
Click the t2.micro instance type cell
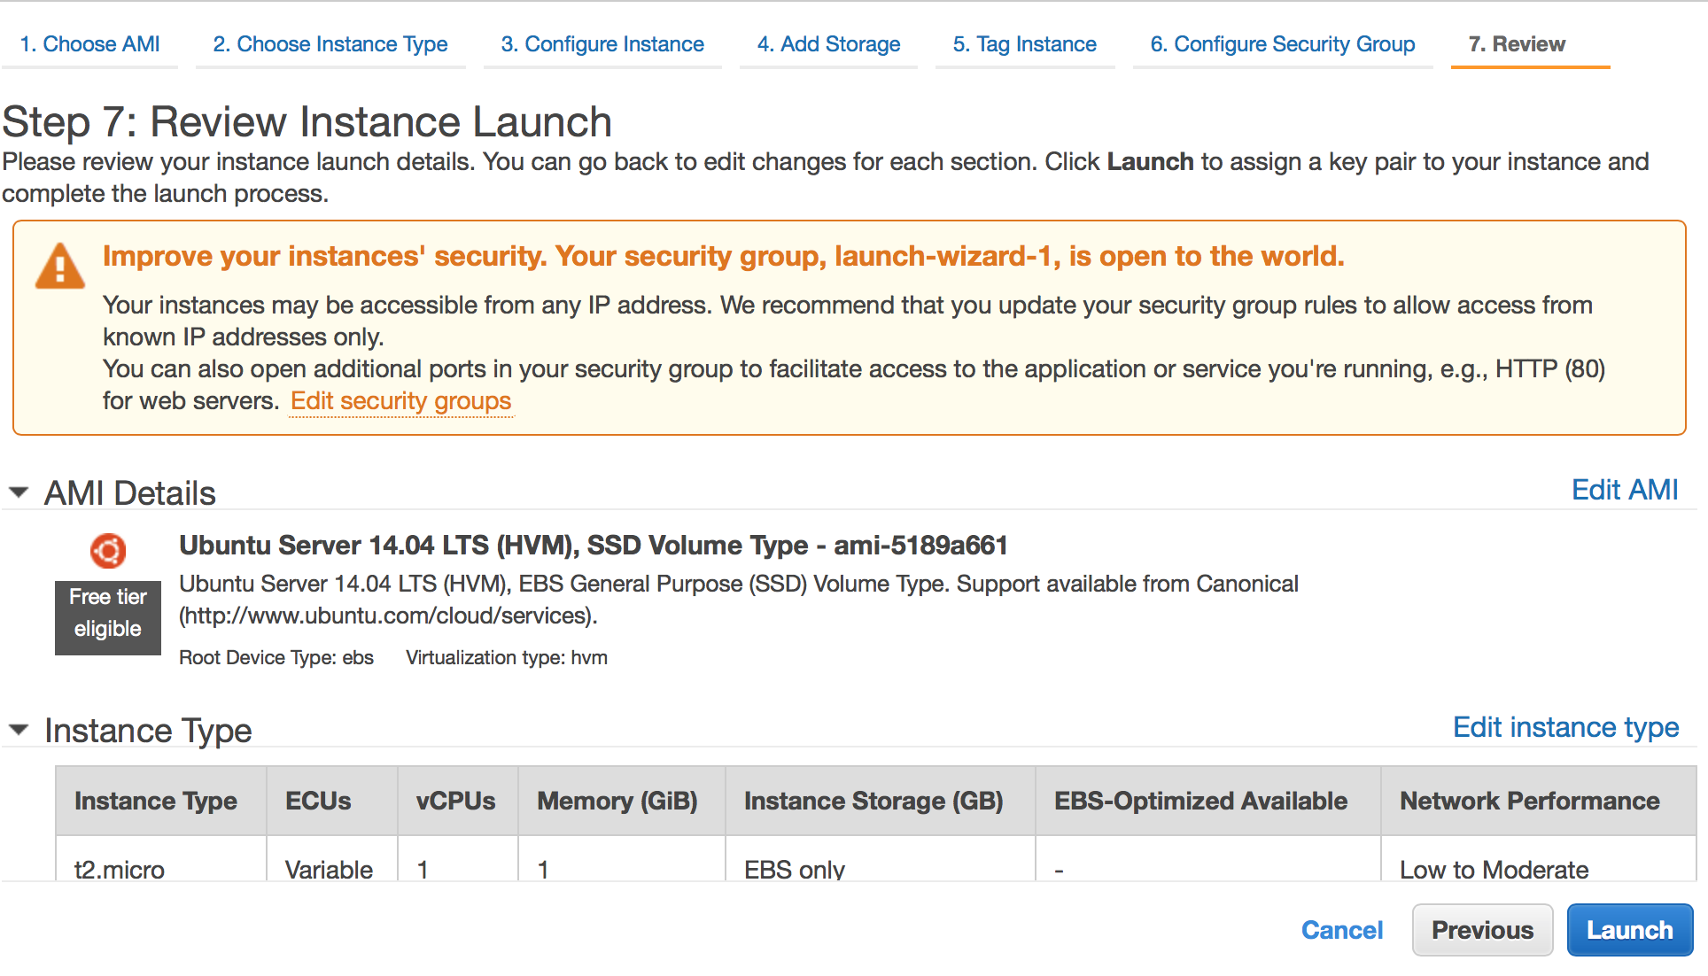(120, 869)
